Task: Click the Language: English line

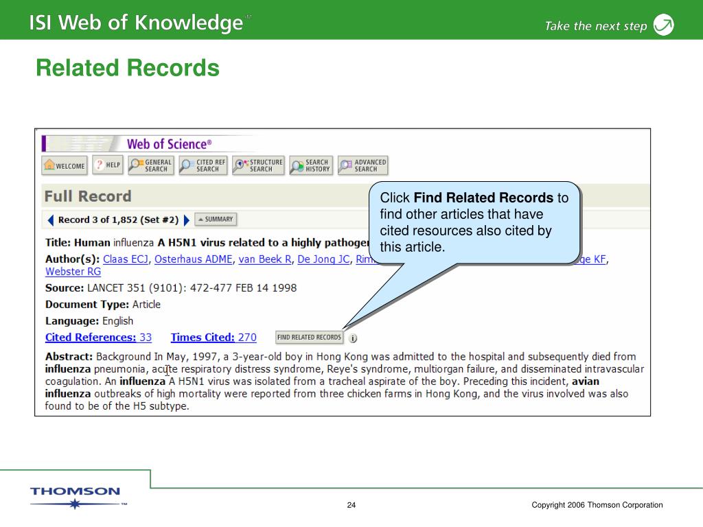Action: pos(89,321)
